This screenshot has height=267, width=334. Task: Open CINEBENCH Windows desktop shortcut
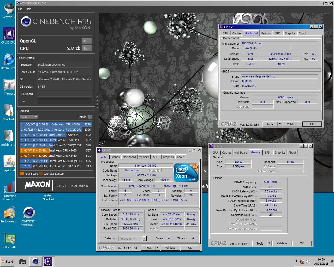click(29, 216)
